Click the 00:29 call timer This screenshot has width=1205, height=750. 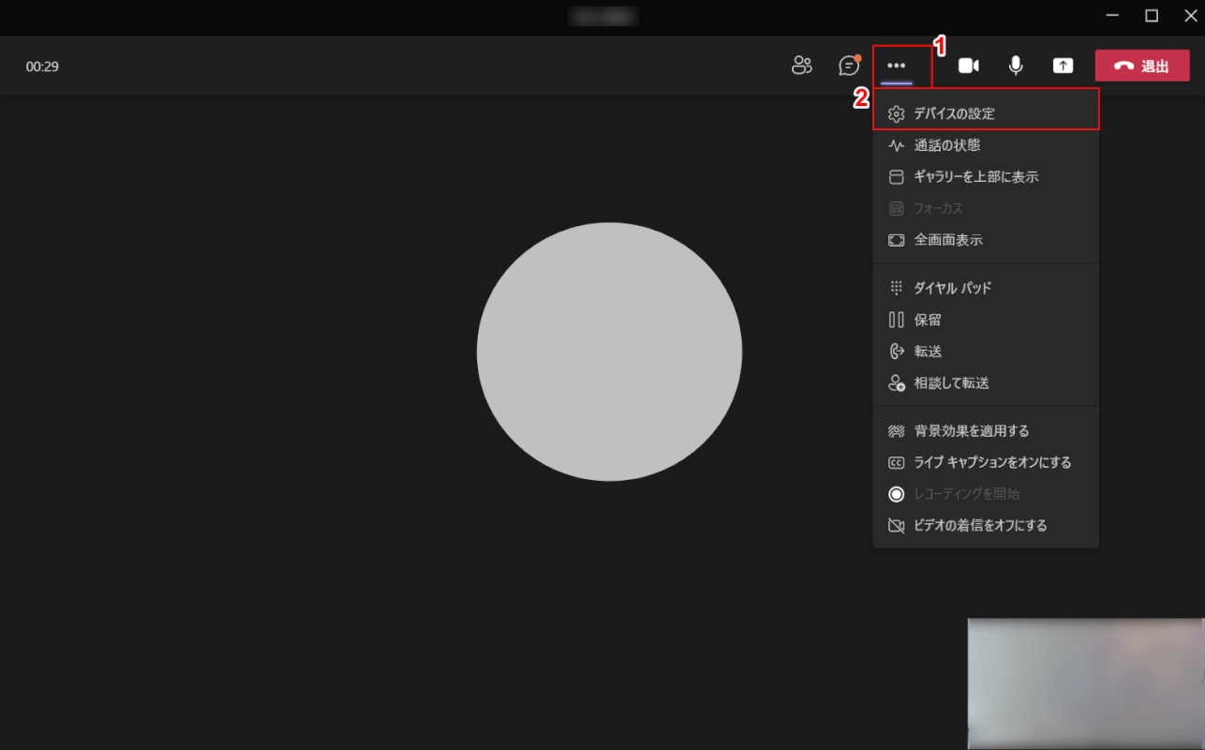(42, 67)
